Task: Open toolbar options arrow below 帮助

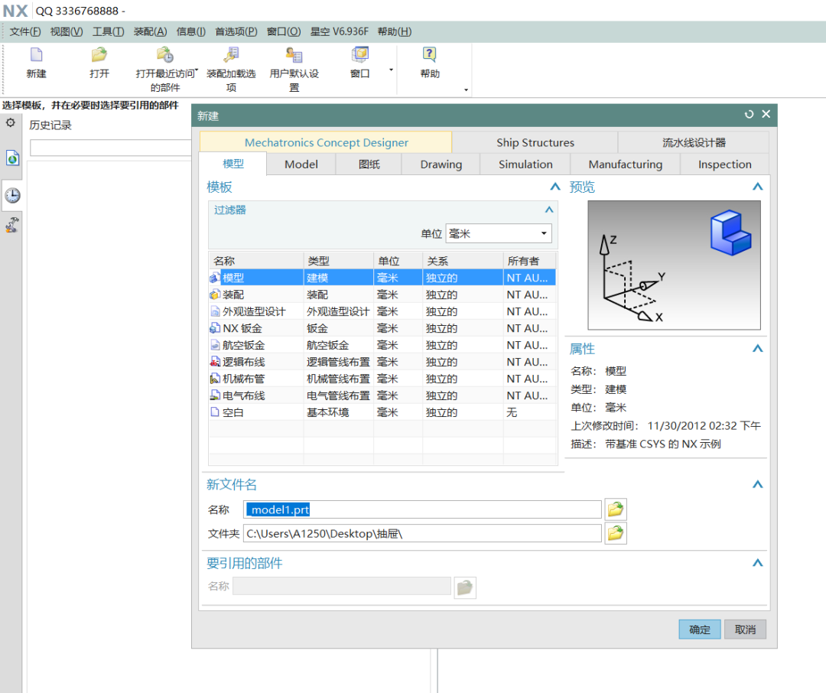Action: (x=467, y=89)
